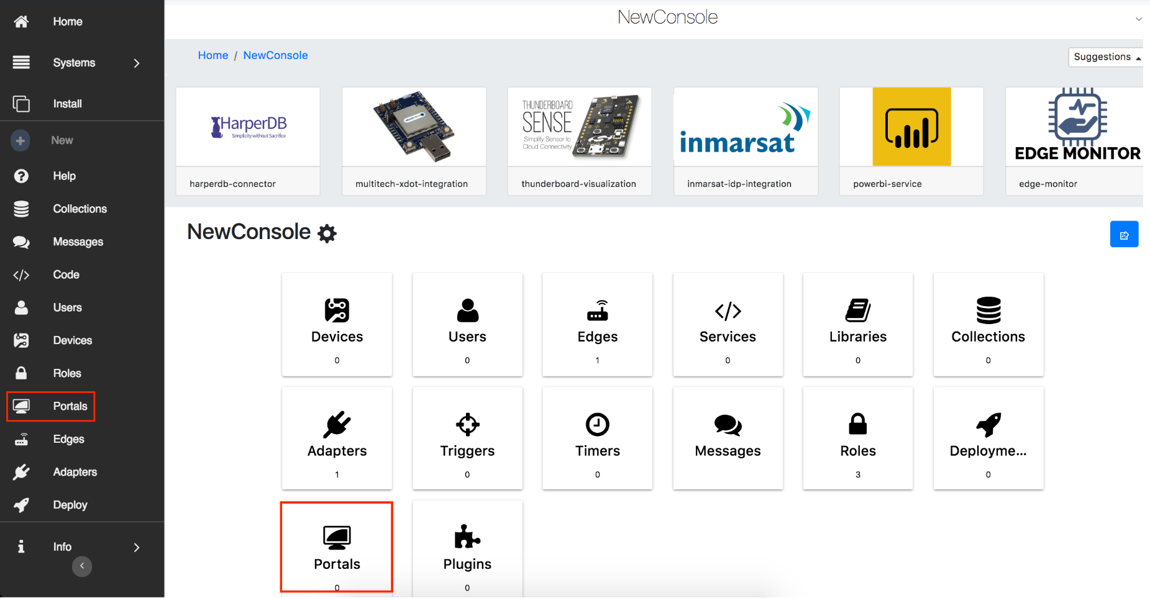Open the Suggestions dropdown
The height and width of the screenshot is (598, 1150).
click(x=1106, y=57)
